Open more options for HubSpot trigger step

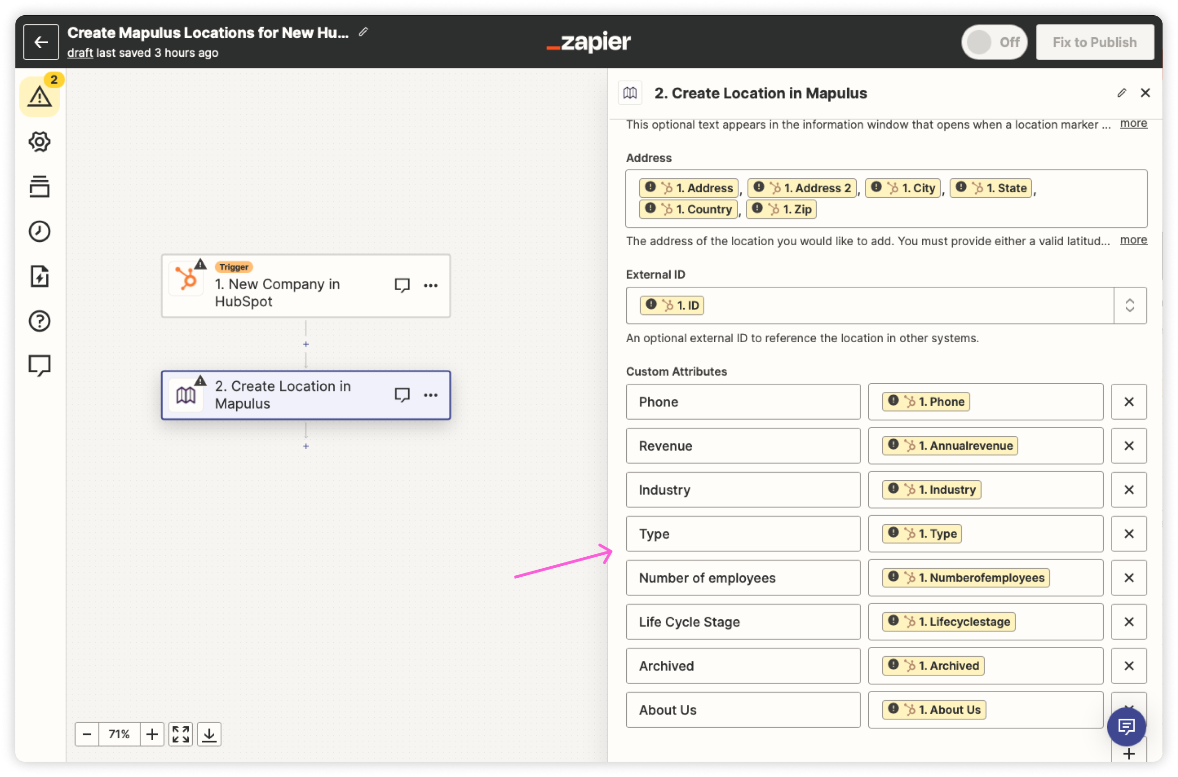(x=431, y=285)
